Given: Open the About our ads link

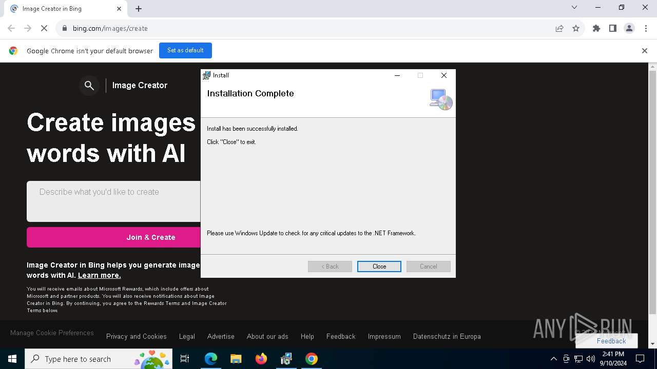Looking at the screenshot, I should [267, 337].
